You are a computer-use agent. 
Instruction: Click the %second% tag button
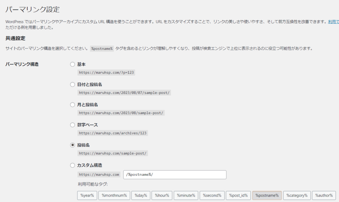tap(212, 195)
